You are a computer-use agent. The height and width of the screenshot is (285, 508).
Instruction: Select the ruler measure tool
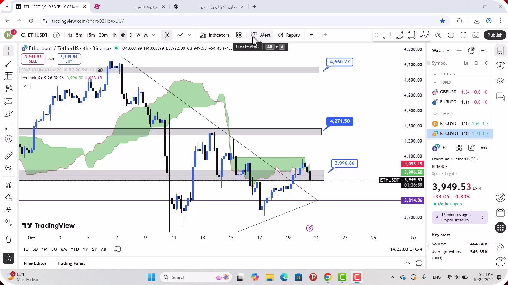9,155
